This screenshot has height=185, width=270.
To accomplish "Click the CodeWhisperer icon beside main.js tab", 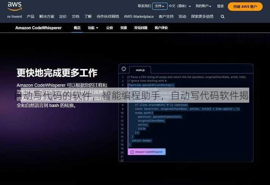I will (x=123, y=69).
